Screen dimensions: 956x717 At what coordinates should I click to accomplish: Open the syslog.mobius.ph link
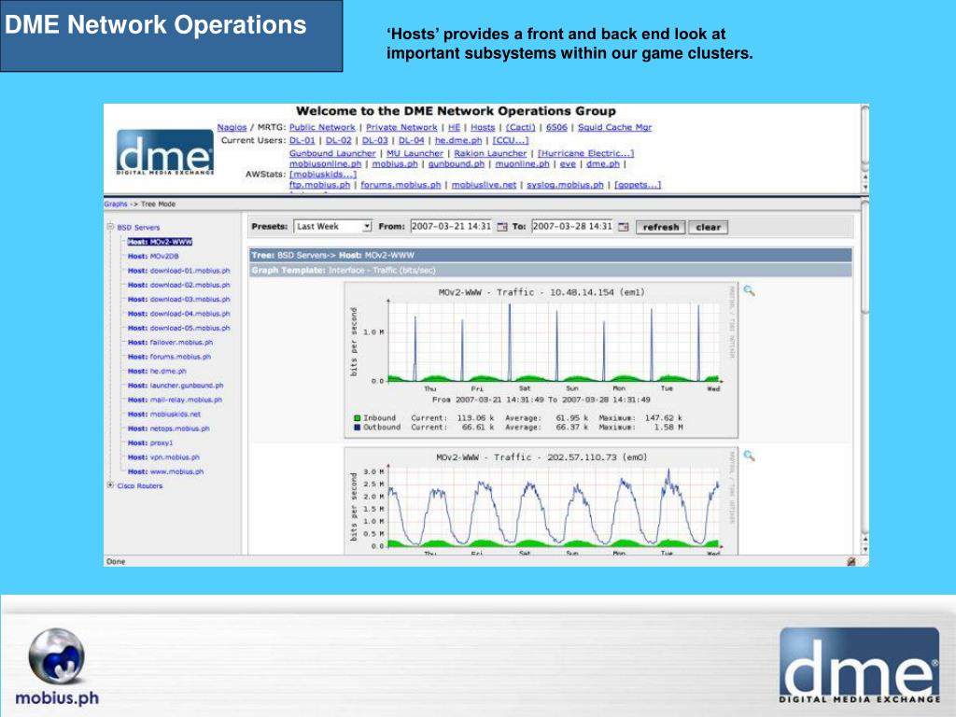point(565,185)
